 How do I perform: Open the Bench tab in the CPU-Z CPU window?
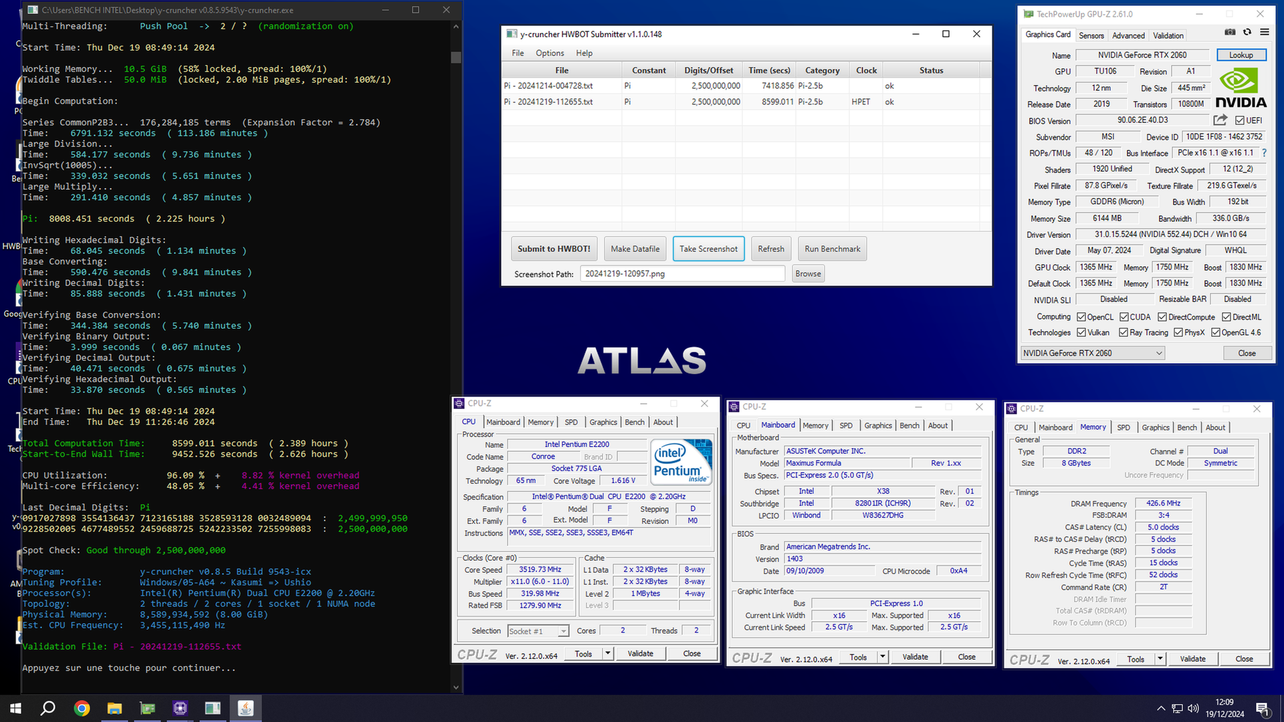click(635, 422)
